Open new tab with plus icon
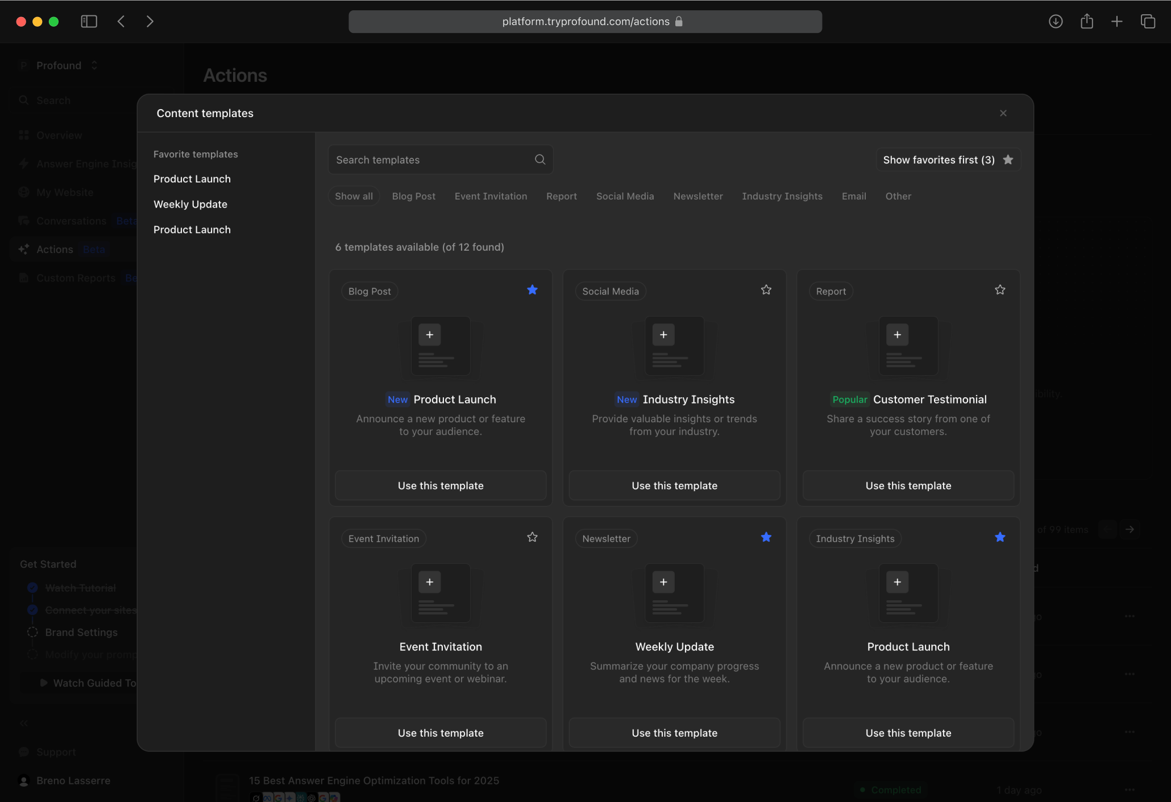 pyautogui.click(x=1116, y=22)
